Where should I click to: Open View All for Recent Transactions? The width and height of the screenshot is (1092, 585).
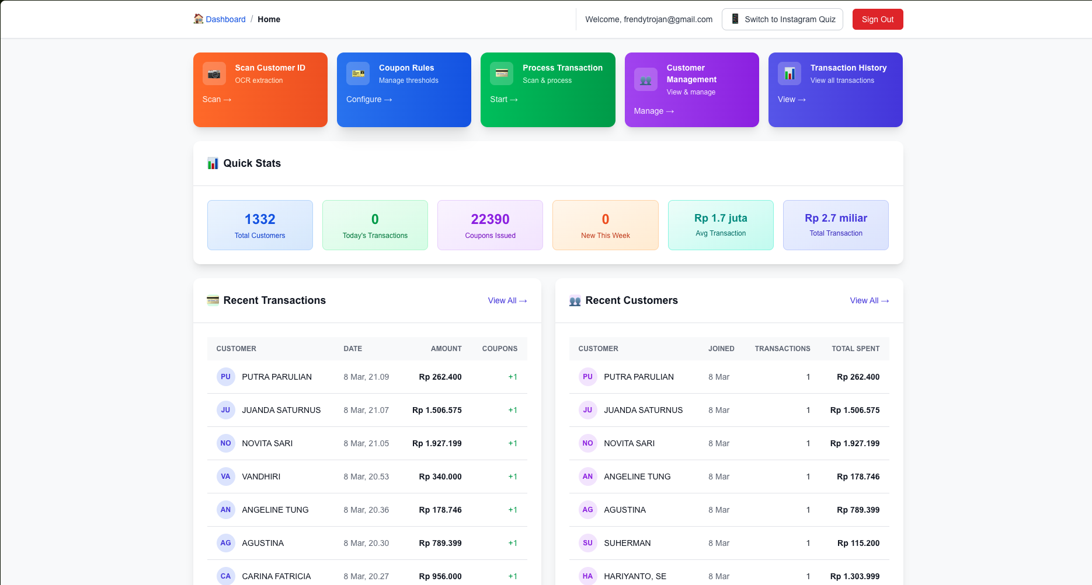(507, 300)
